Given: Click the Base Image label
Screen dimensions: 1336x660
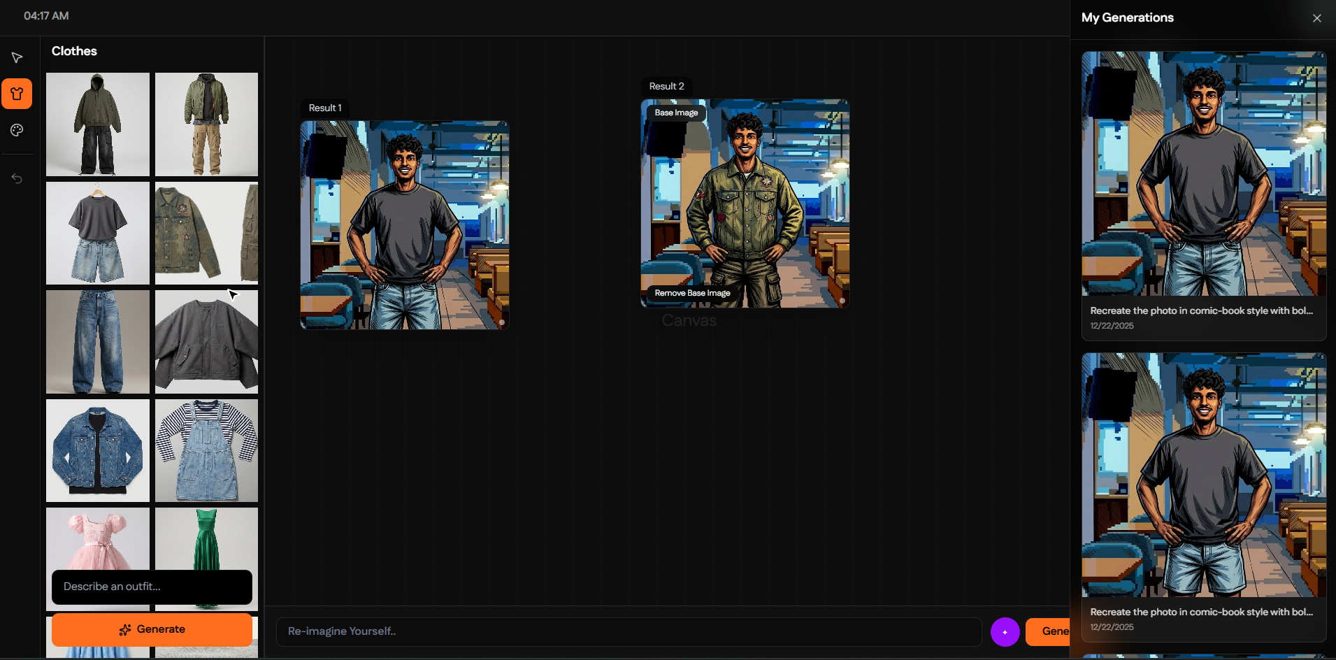Looking at the screenshot, I should pyautogui.click(x=676, y=113).
